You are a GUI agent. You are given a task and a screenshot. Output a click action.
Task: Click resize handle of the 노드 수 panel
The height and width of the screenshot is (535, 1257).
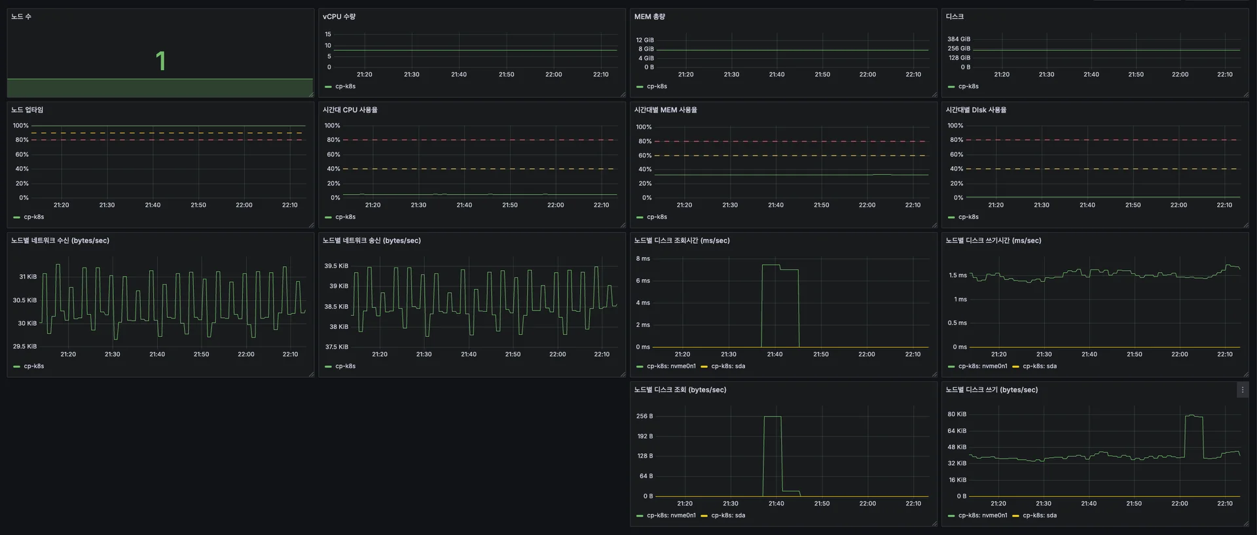point(311,95)
